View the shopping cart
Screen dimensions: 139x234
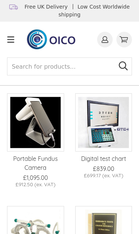click(124, 40)
